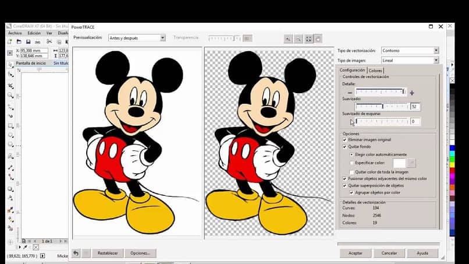
Task: Open the Archivo menu
Action: (15, 33)
